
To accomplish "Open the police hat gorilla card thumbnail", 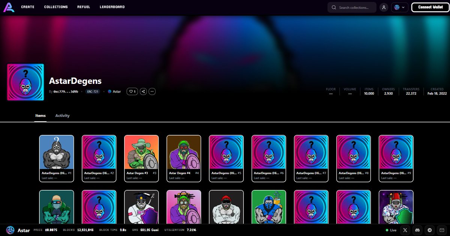I will [x=141, y=207].
